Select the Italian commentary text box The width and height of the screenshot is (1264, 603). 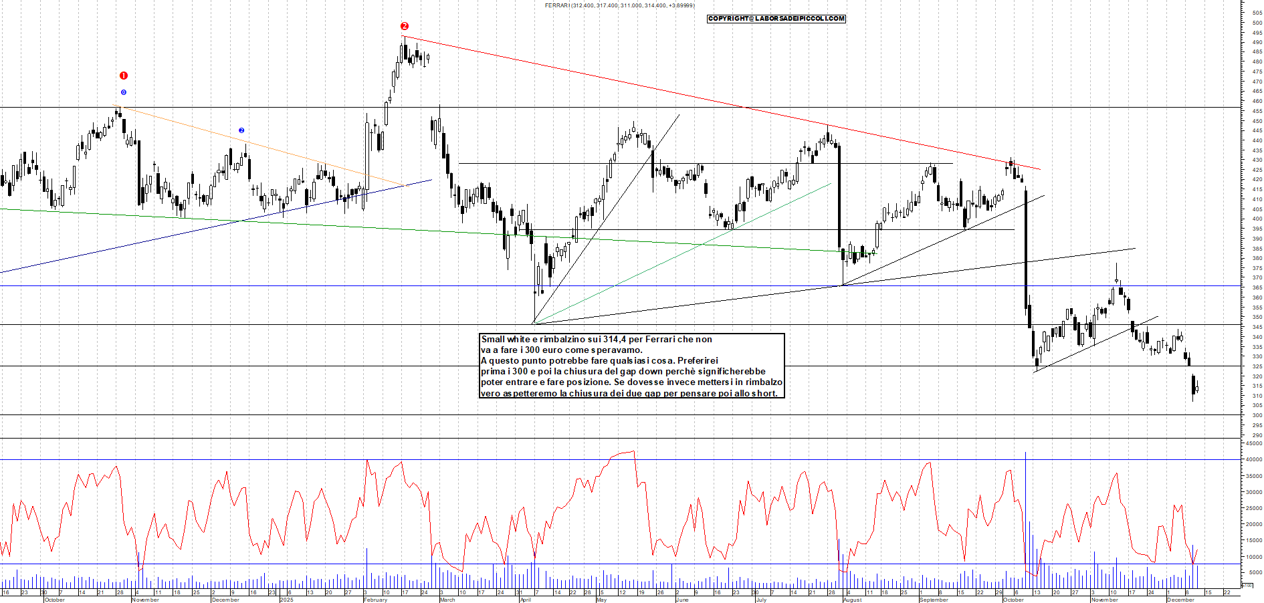pyautogui.click(x=631, y=366)
